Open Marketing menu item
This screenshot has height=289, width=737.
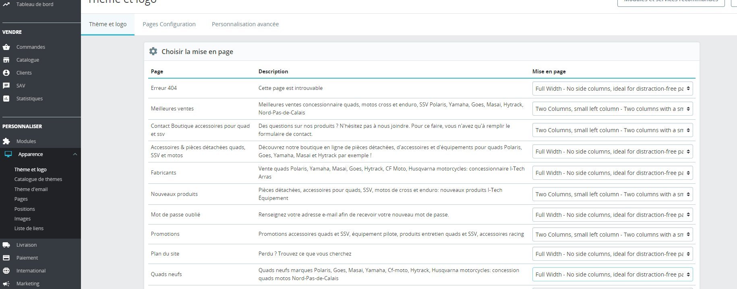tap(28, 284)
